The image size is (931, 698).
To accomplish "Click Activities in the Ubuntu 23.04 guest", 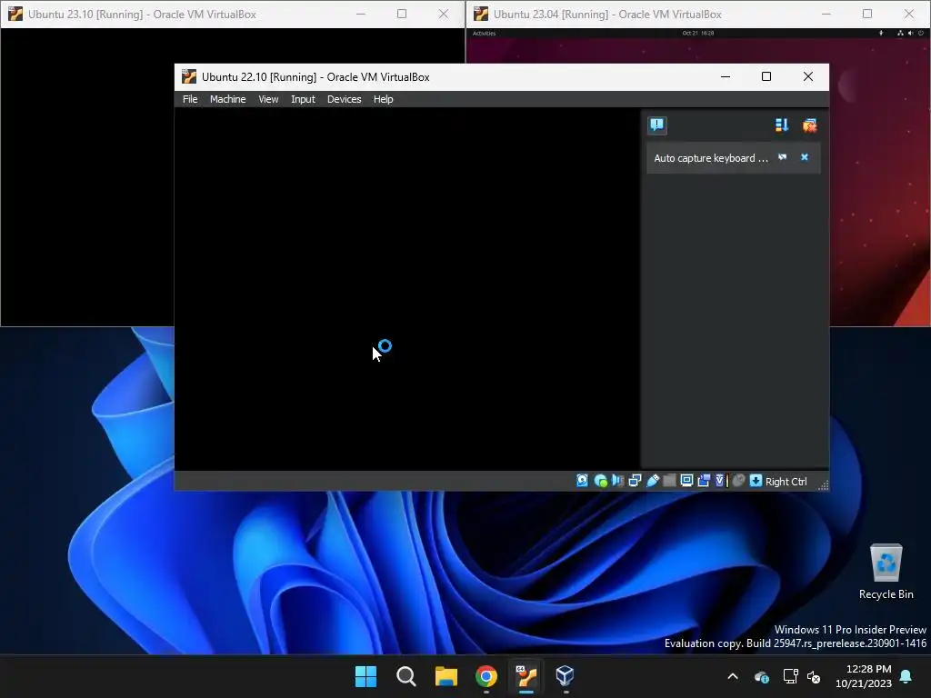I will click(484, 34).
